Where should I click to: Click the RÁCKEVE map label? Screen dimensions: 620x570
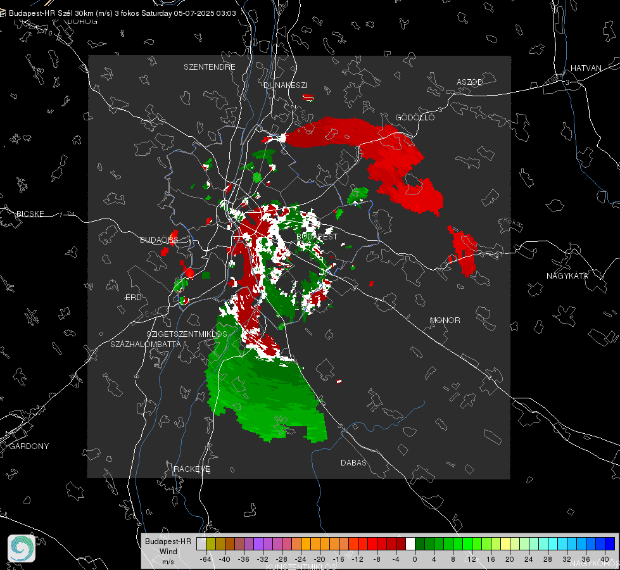pyautogui.click(x=192, y=469)
